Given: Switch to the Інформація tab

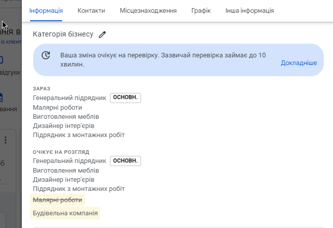Looking at the screenshot, I should click(x=46, y=11).
